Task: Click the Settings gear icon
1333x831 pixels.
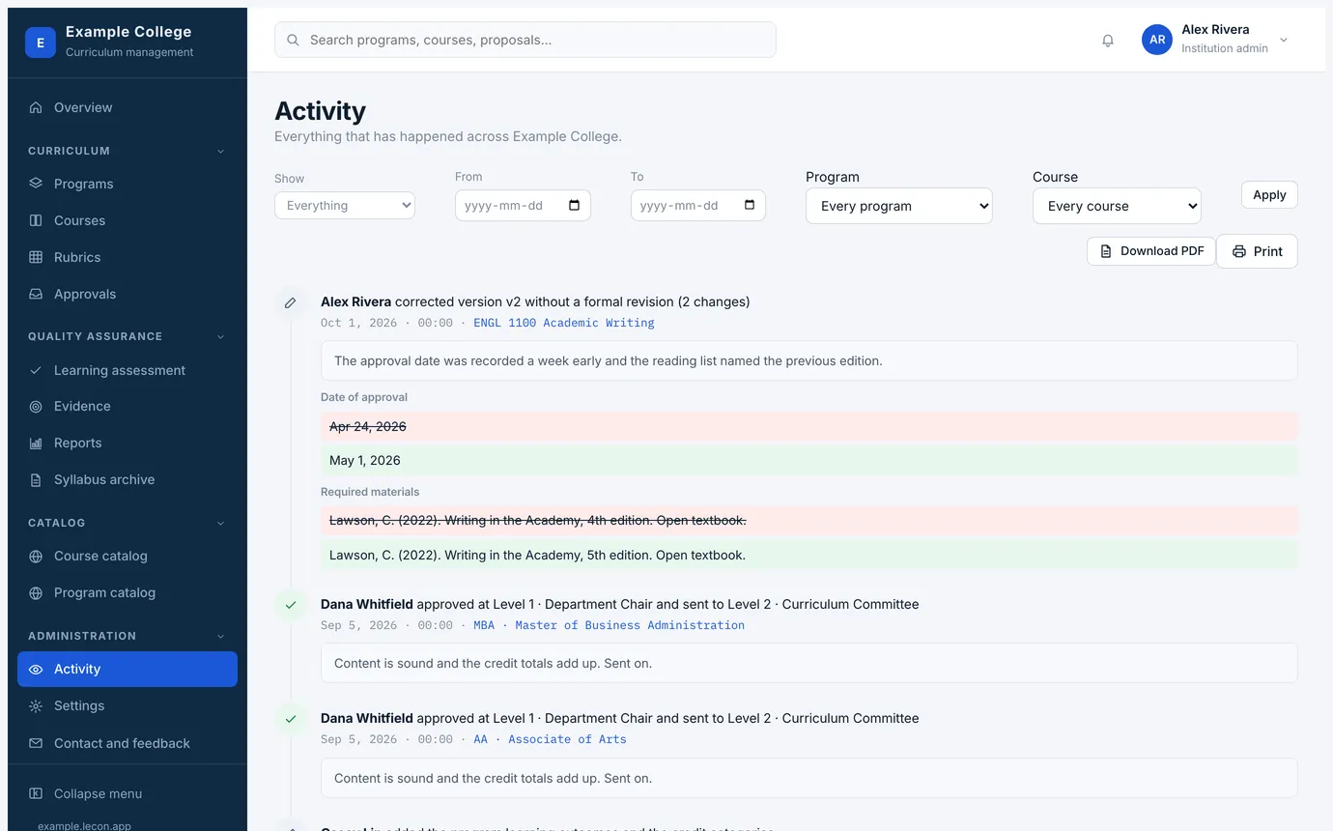Action: 36,706
